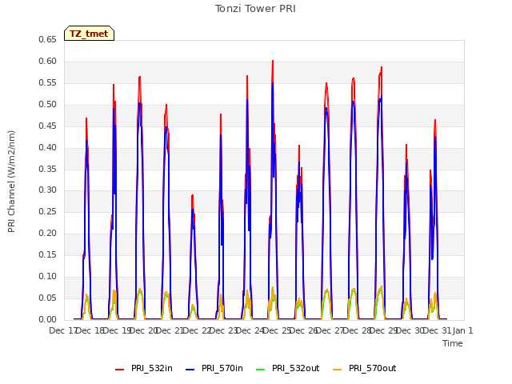Screen dimensions: 512x384
Task: Click the green PRI_532out legend swatch
Action: [x=261, y=370]
